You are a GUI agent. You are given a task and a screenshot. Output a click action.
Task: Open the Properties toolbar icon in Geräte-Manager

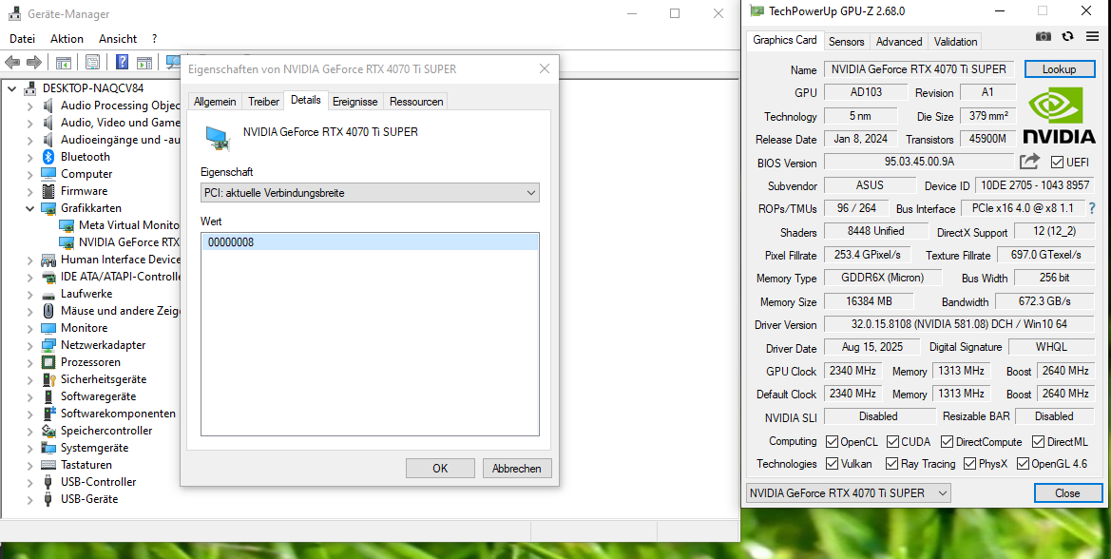tap(92, 63)
